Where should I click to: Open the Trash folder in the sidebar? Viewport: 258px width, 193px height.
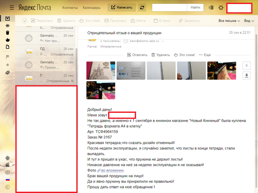pyautogui.click(x=8, y=33)
